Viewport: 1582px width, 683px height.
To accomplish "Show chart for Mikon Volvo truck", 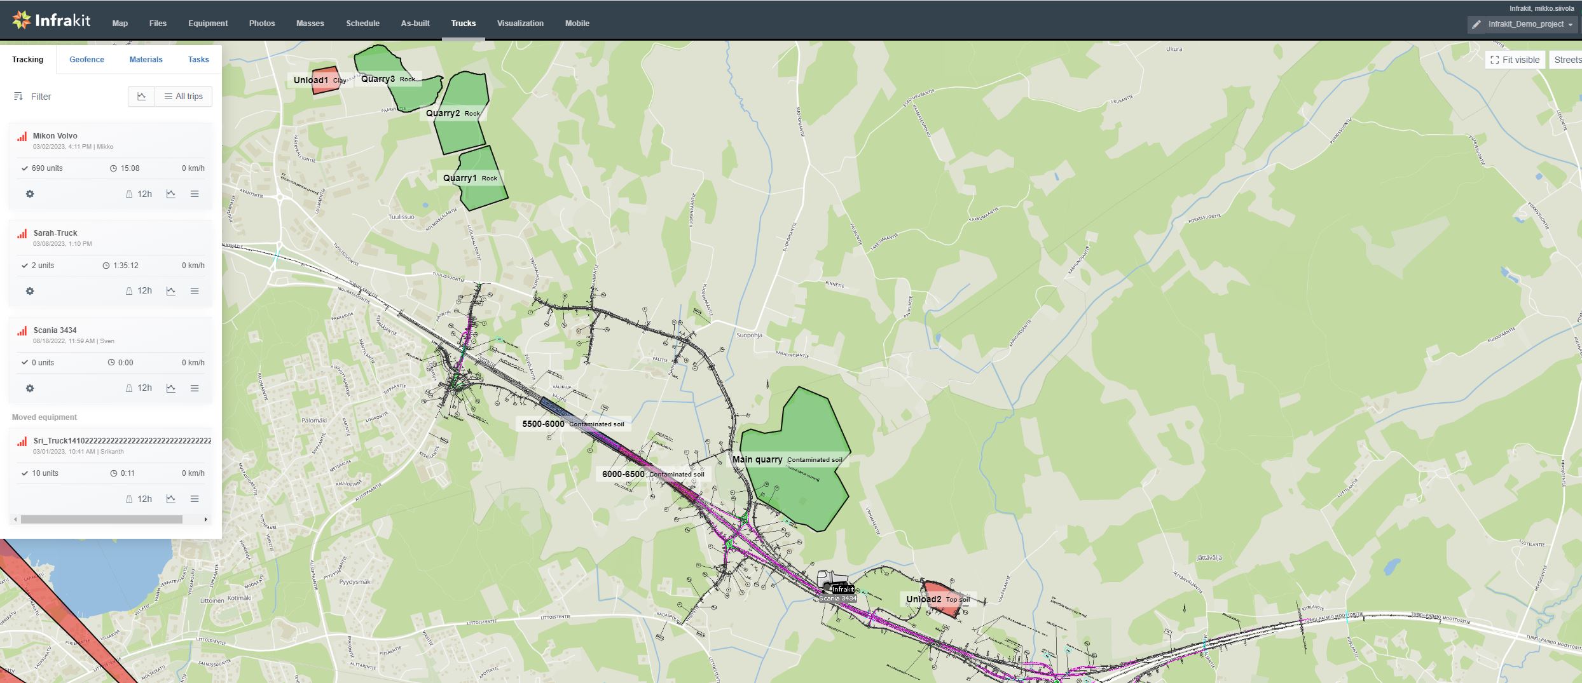I will [171, 194].
